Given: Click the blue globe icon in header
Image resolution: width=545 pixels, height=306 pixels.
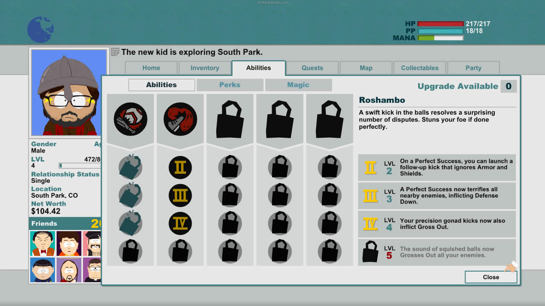Looking at the screenshot, I should click(40, 30).
